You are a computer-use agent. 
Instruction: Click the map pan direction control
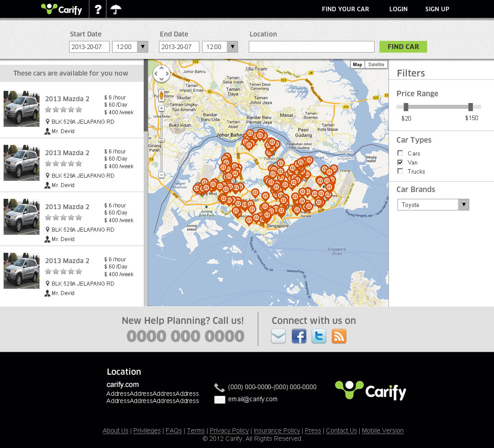point(161,74)
